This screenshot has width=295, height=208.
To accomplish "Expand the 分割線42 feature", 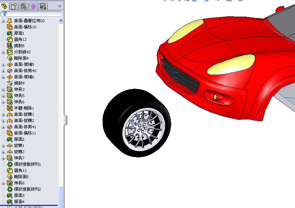I will point(3,52).
